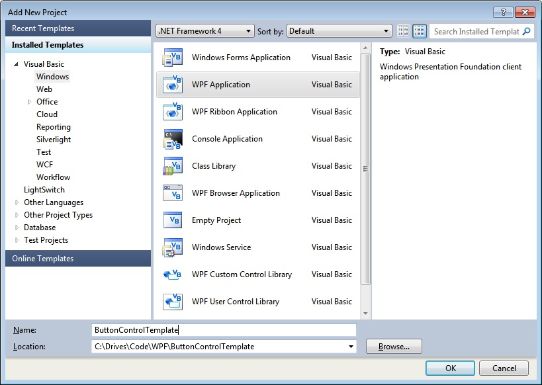Click the 'WPF Custom Control Library' text
This screenshot has height=385, width=542.
pyautogui.click(x=242, y=275)
